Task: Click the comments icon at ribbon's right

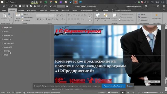Action: click(164, 10)
